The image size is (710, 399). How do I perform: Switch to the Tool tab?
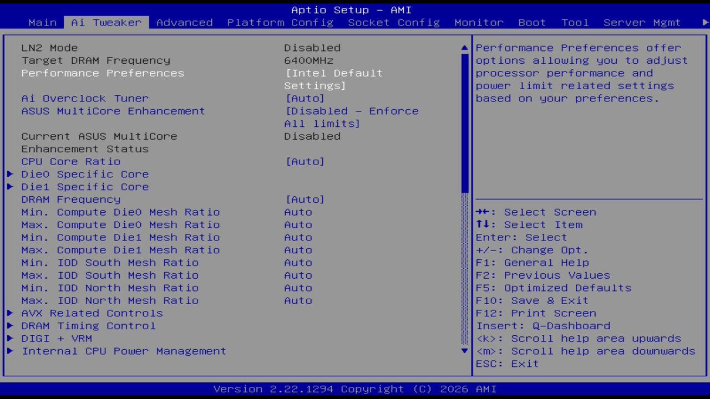coord(575,23)
